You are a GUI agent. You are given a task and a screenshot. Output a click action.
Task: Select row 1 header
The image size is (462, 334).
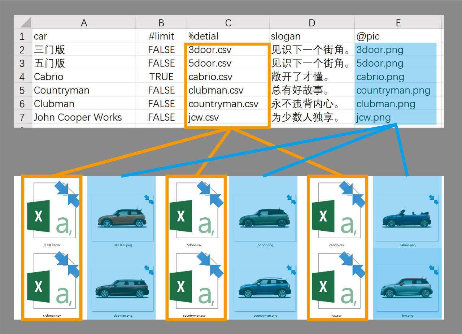coord(23,36)
